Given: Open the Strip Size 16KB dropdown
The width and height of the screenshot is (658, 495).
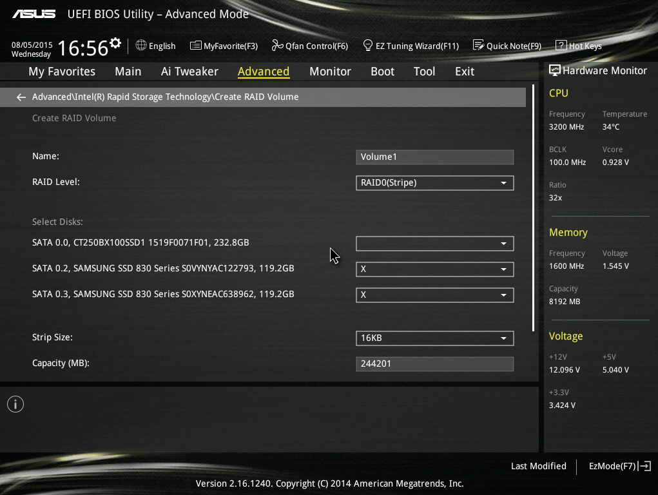Looking at the screenshot, I should click(435, 338).
